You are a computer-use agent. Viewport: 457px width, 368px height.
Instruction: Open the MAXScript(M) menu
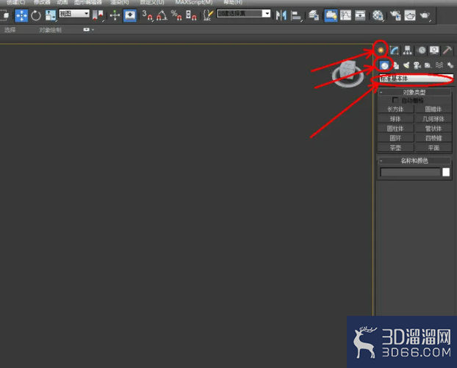(194, 2)
